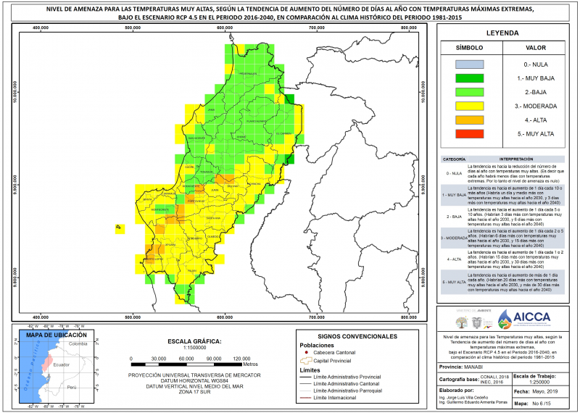Click the PROYECCIÓN UNIVERSAL TRANSVERSA DE MERCATOR text
Screen dimensions: 580x413
[x=194, y=375]
